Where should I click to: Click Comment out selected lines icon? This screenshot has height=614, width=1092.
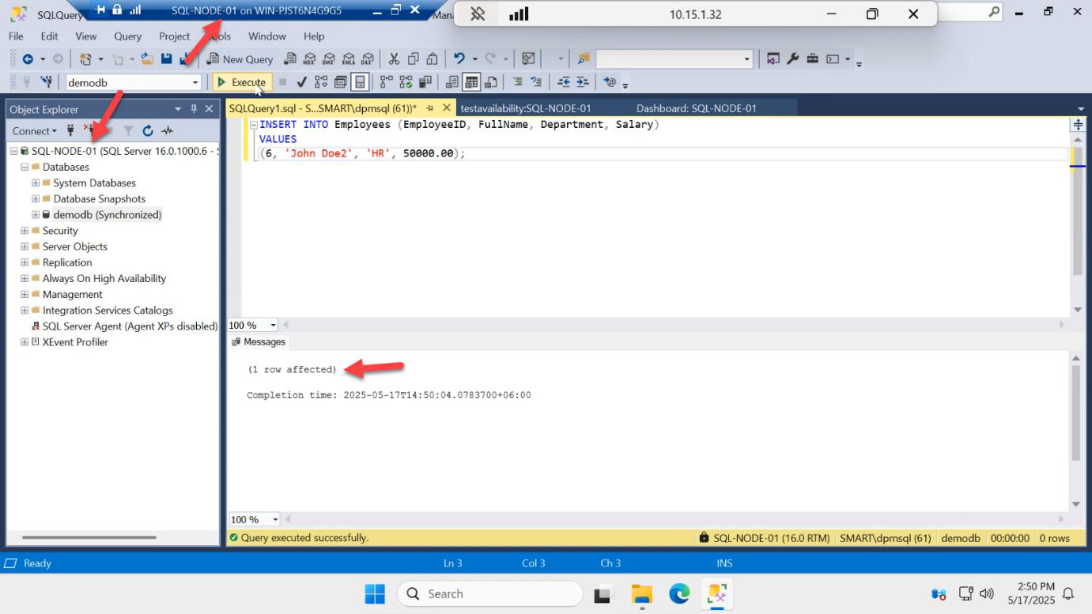pos(517,82)
